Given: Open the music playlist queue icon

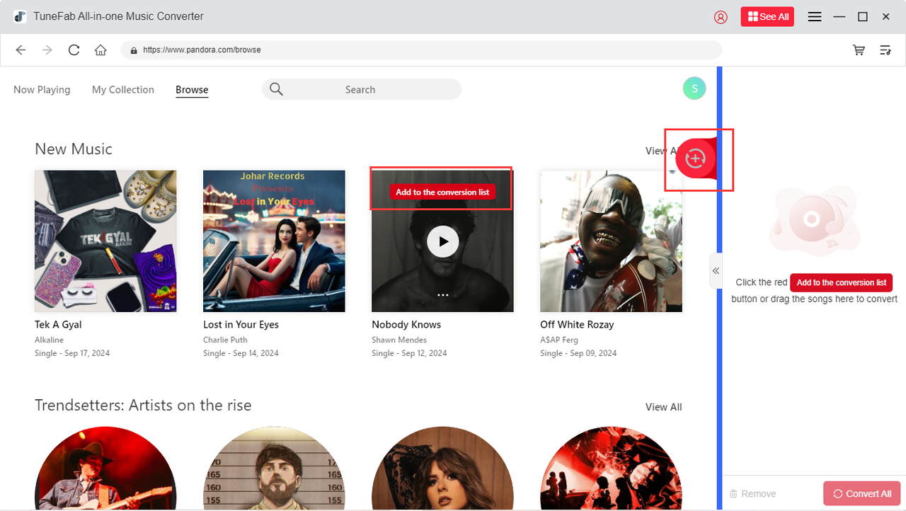Looking at the screenshot, I should coord(885,50).
